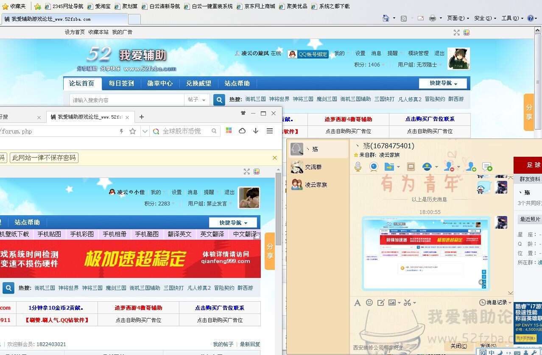Open the 论坛首页 tab
The width and height of the screenshot is (542, 355).
pos(82,83)
